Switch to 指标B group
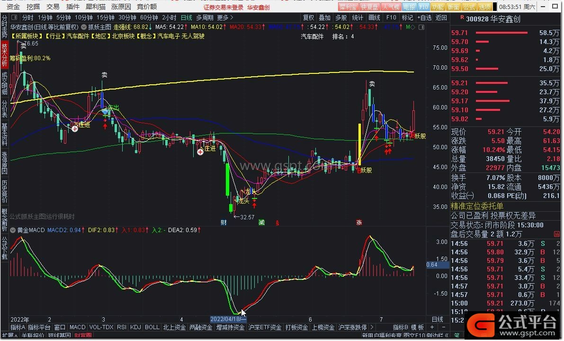 (400, 327)
